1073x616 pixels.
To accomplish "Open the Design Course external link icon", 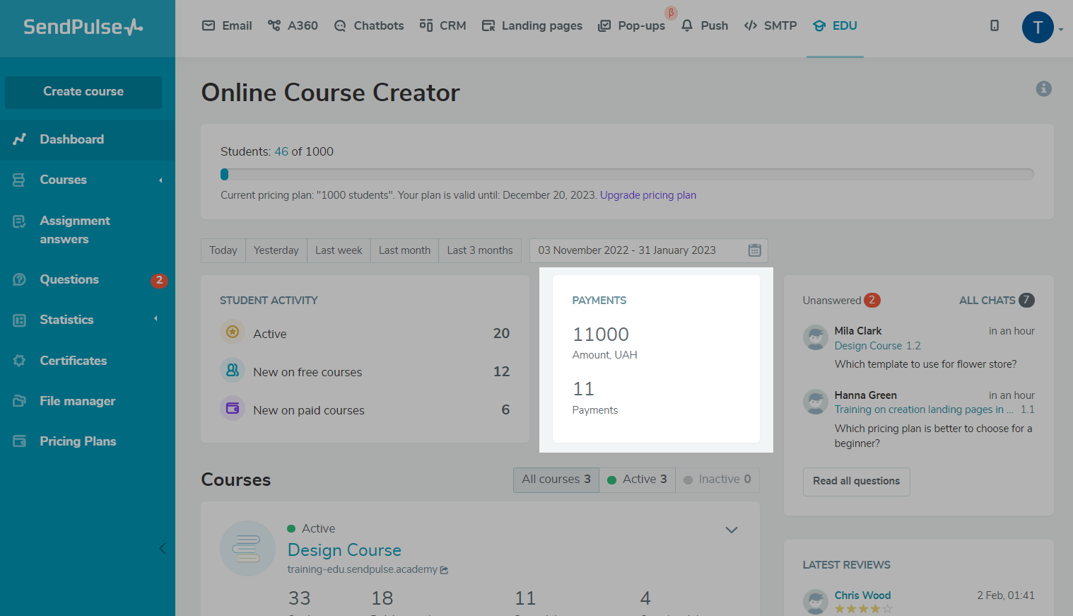I will coord(444,570).
